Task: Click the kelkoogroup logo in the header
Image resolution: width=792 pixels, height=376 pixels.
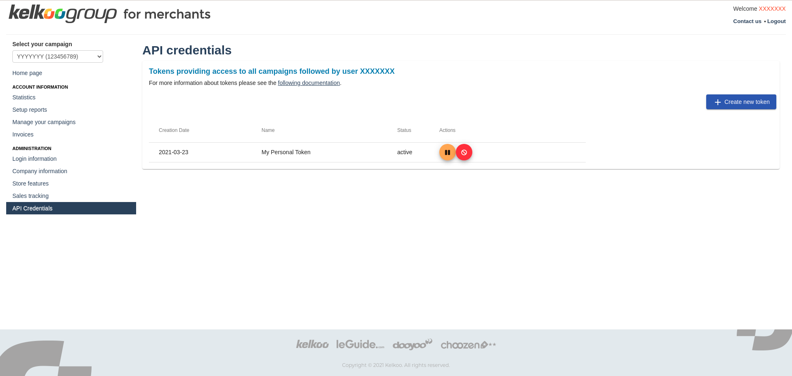Action: click(x=63, y=14)
